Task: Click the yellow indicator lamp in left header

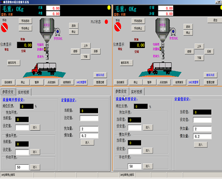Action: [109, 7]
